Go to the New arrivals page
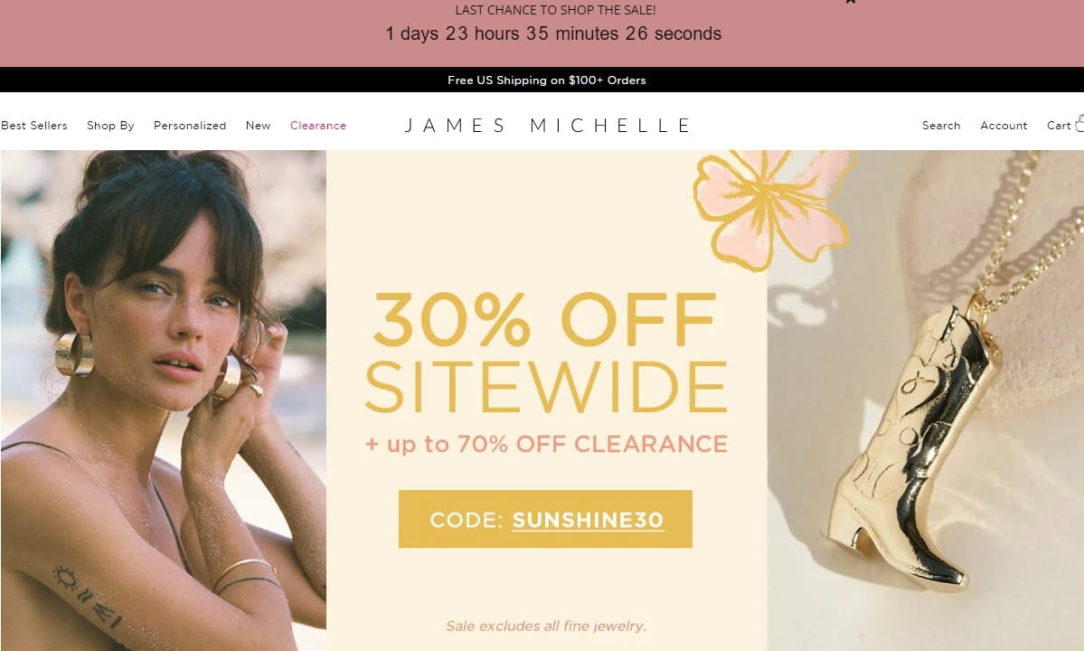The width and height of the screenshot is (1084, 651). (258, 126)
